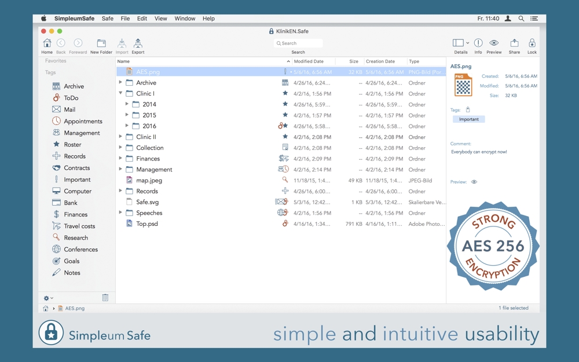Image resolution: width=579 pixels, height=362 pixels.
Task: Click the AES.png thumbnail in details panel
Action: coord(463,85)
